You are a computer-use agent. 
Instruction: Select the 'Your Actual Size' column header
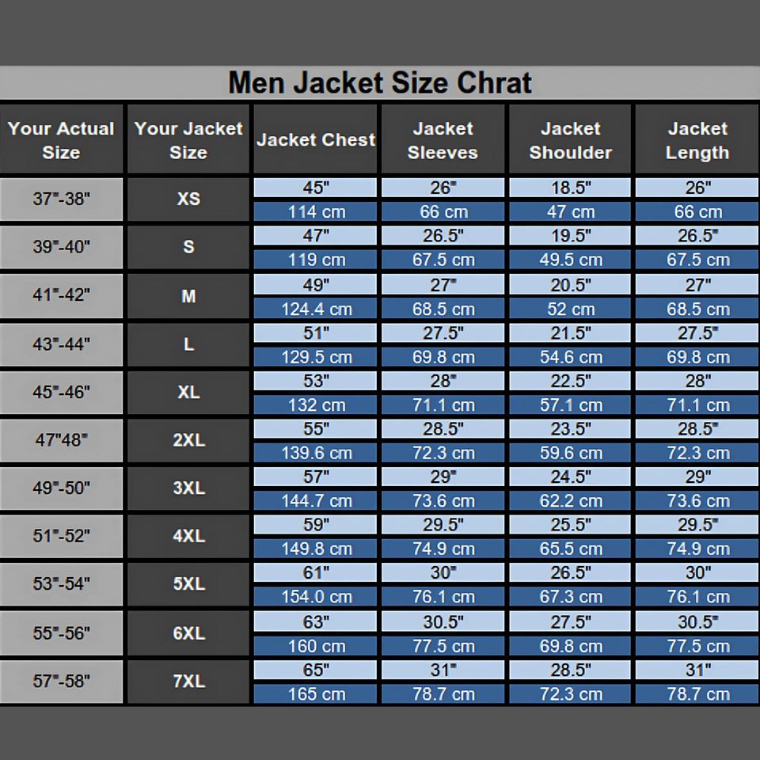click(61, 140)
